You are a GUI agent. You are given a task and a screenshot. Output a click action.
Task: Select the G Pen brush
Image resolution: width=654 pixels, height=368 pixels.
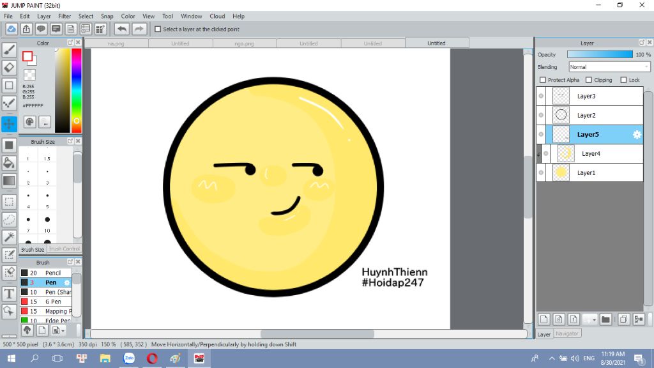pos(46,302)
